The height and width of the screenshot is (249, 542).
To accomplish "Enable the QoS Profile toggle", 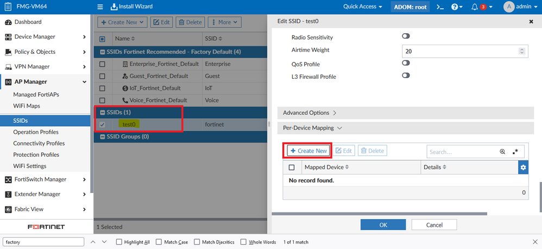I will [406, 63].
